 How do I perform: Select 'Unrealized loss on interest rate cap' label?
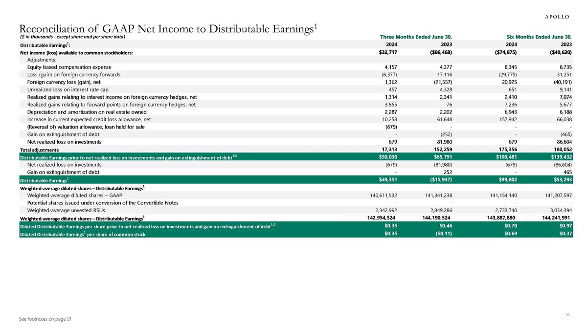[x=68, y=89]
